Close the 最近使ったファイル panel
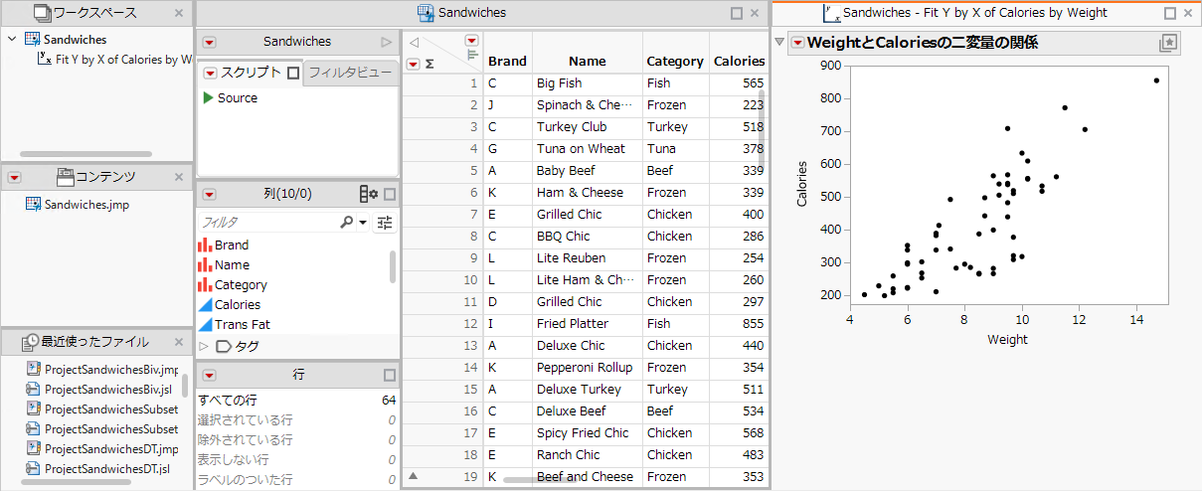 pos(179,342)
